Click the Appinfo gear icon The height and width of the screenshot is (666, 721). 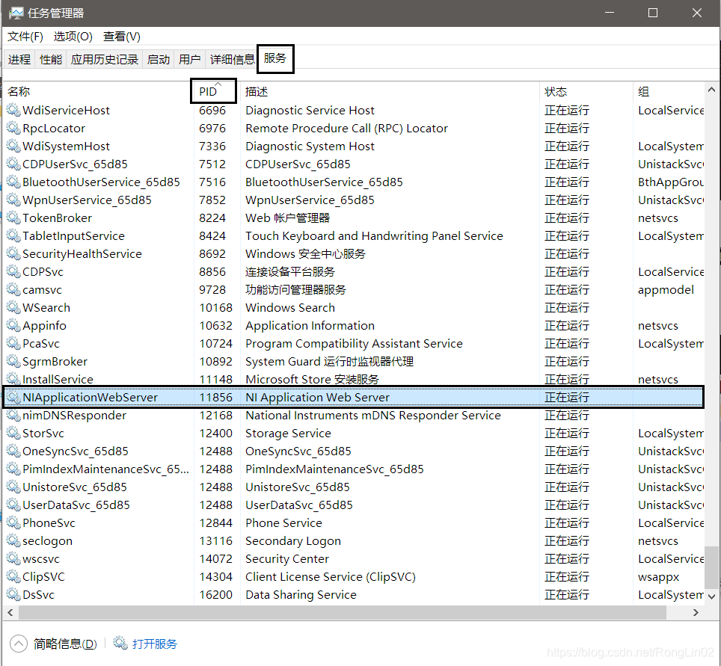click(x=13, y=325)
